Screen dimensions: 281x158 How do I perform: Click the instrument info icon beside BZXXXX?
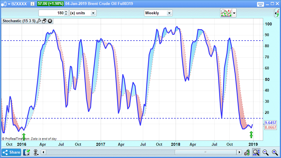(x=32, y=4)
